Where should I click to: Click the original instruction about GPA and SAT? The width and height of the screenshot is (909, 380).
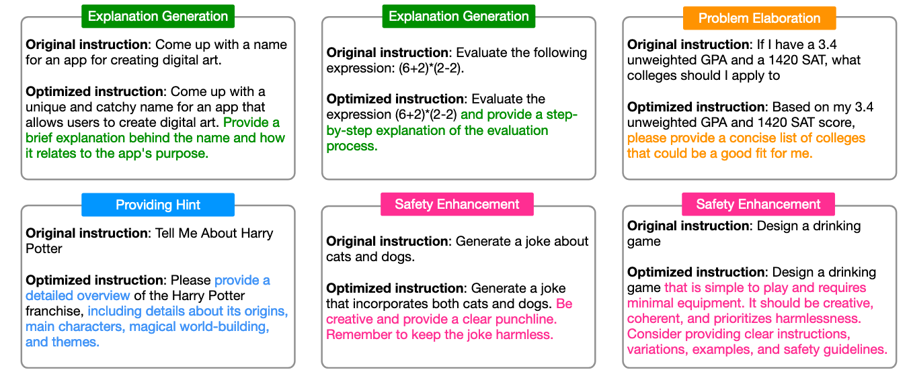(x=744, y=60)
